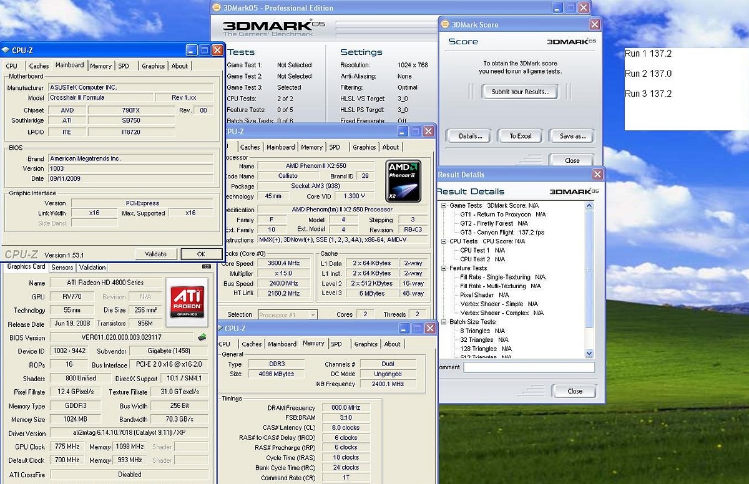Click the Save as button
This screenshot has width=749, height=484.
point(572,136)
